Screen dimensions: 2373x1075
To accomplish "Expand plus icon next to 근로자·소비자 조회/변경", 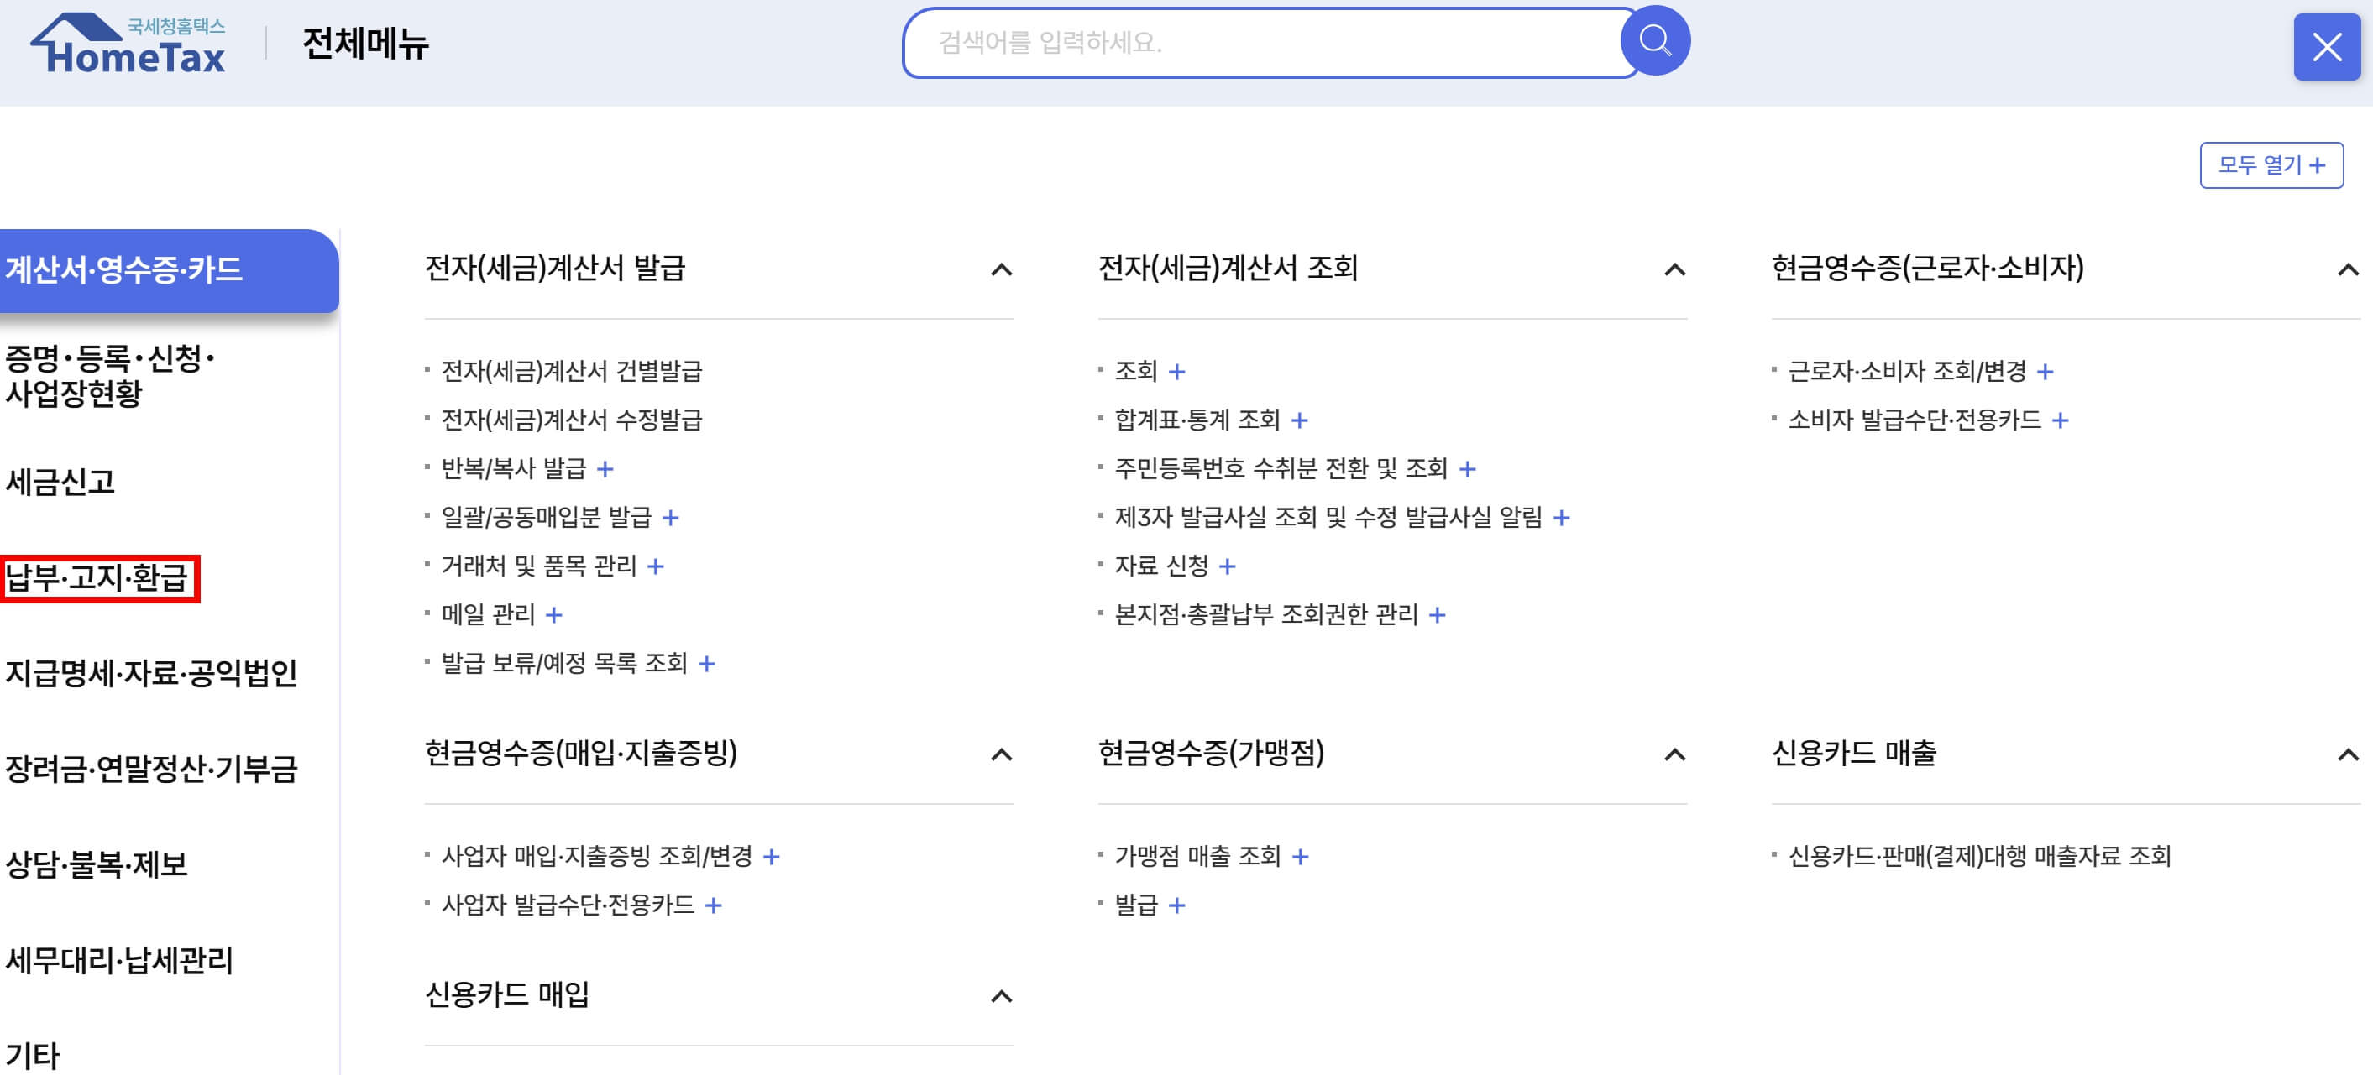I will click(2045, 372).
